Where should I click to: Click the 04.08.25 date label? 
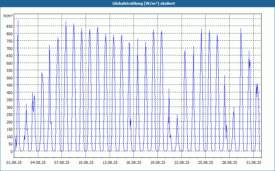coord(38,163)
